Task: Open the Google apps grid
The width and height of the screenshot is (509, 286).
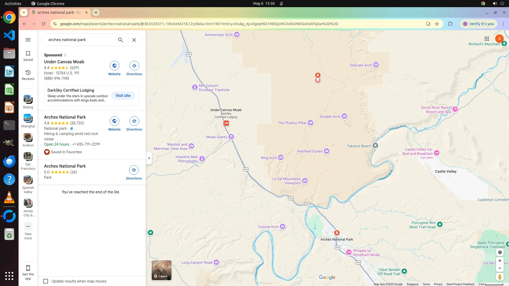Action: click(x=486, y=39)
